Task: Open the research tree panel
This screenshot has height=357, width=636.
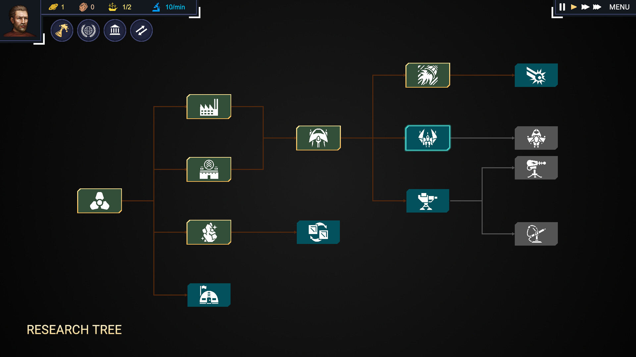Action: coord(62,30)
